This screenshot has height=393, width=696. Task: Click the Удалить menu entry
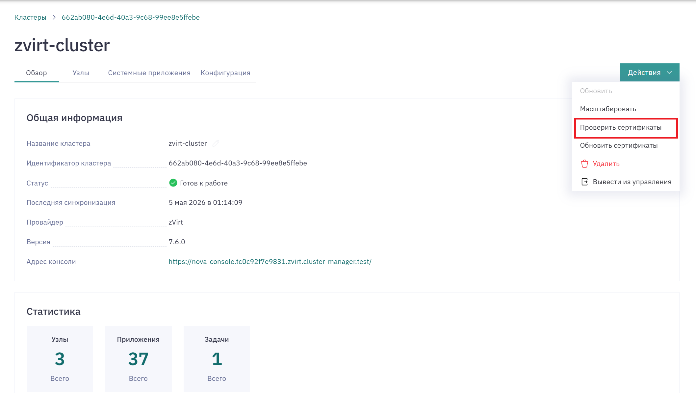click(x=626, y=164)
